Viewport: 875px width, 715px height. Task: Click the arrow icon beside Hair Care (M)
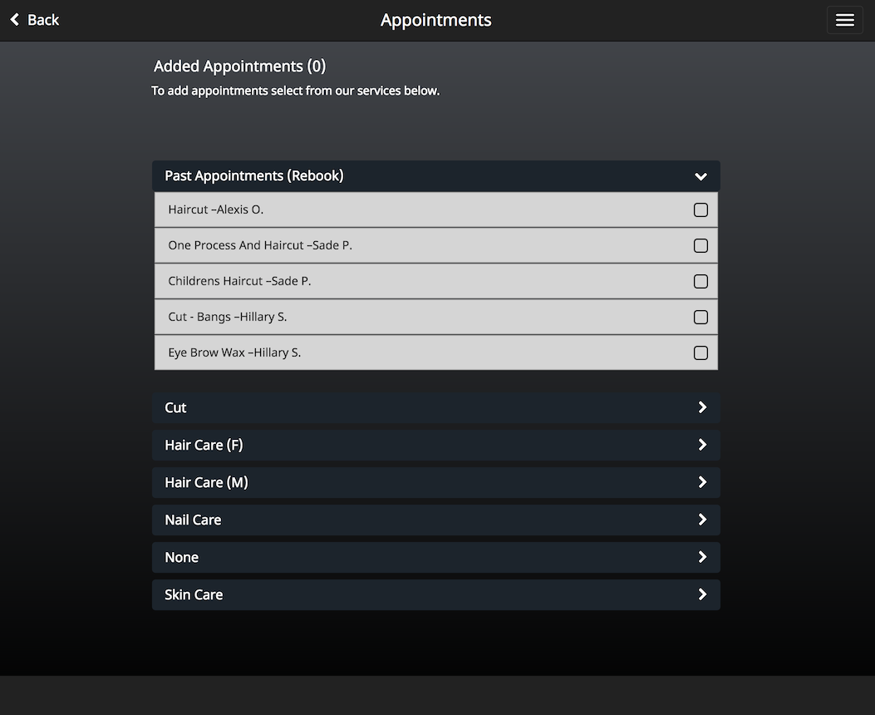[702, 482]
